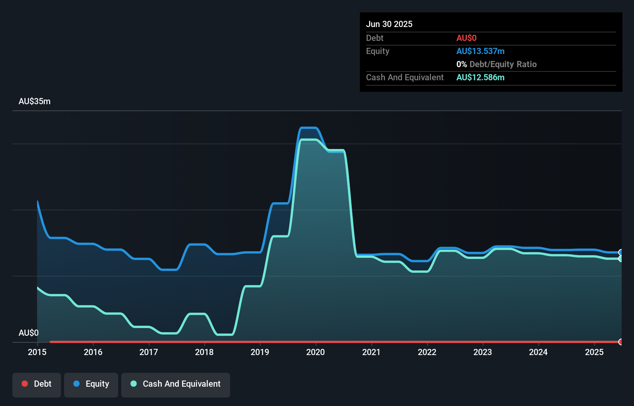The height and width of the screenshot is (406, 634).
Task: Select the teal cash endpoint marker on the chart
Action: coord(620,259)
